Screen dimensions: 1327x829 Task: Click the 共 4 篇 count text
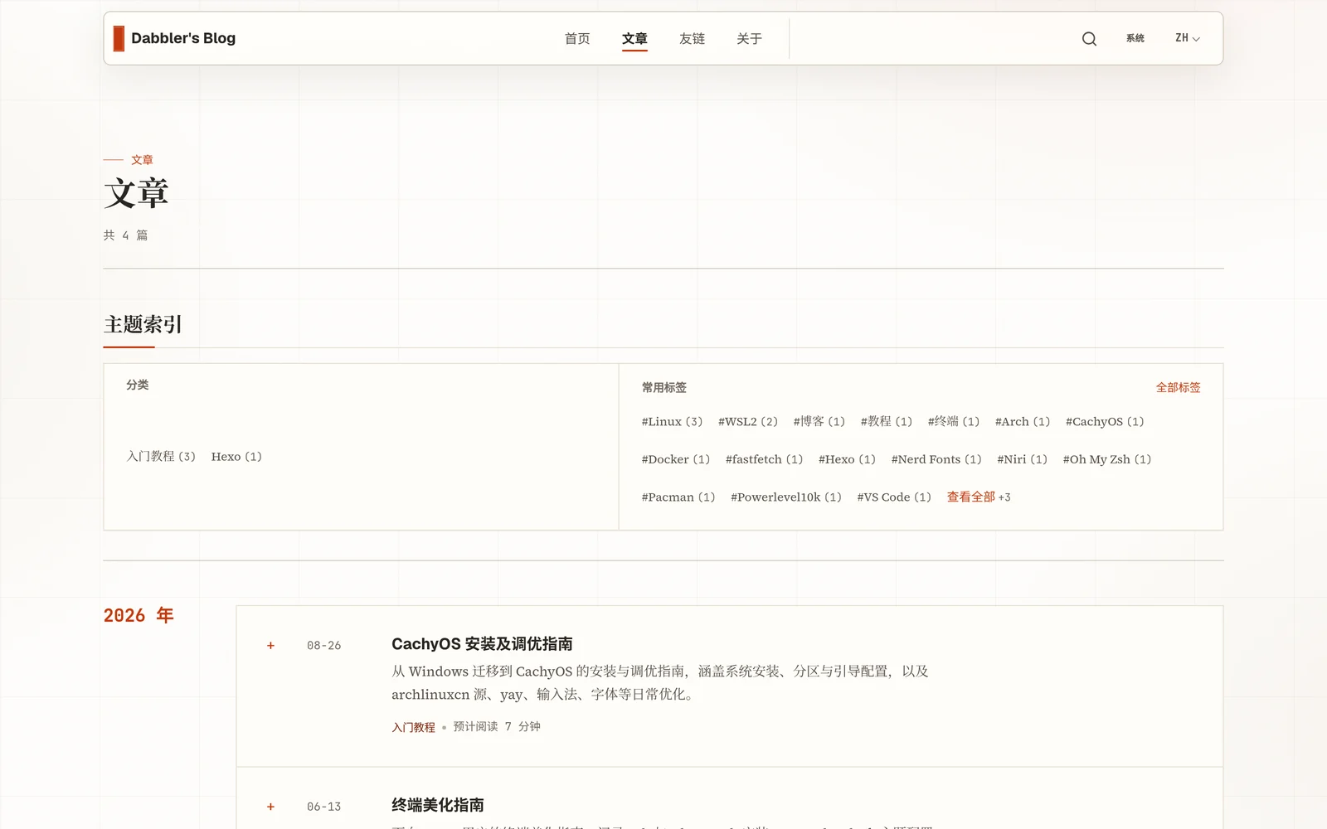[x=125, y=235]
